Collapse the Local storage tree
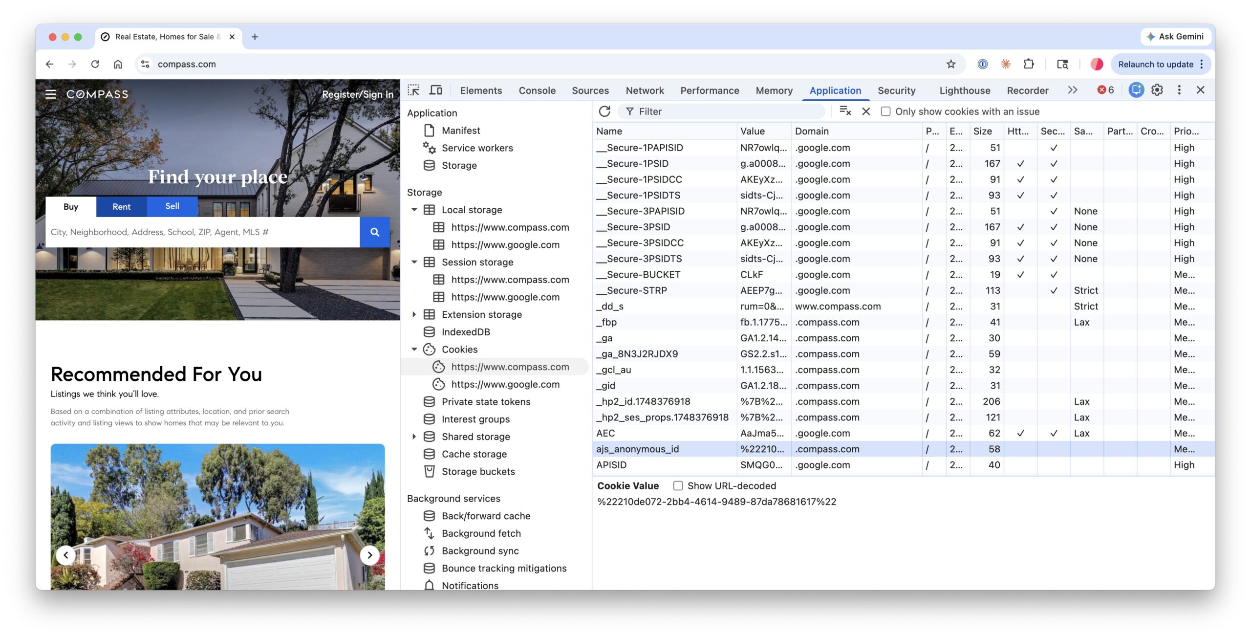Image resolution: width=1251 pixels, height=637 pixels. click(x=414, y=210)
